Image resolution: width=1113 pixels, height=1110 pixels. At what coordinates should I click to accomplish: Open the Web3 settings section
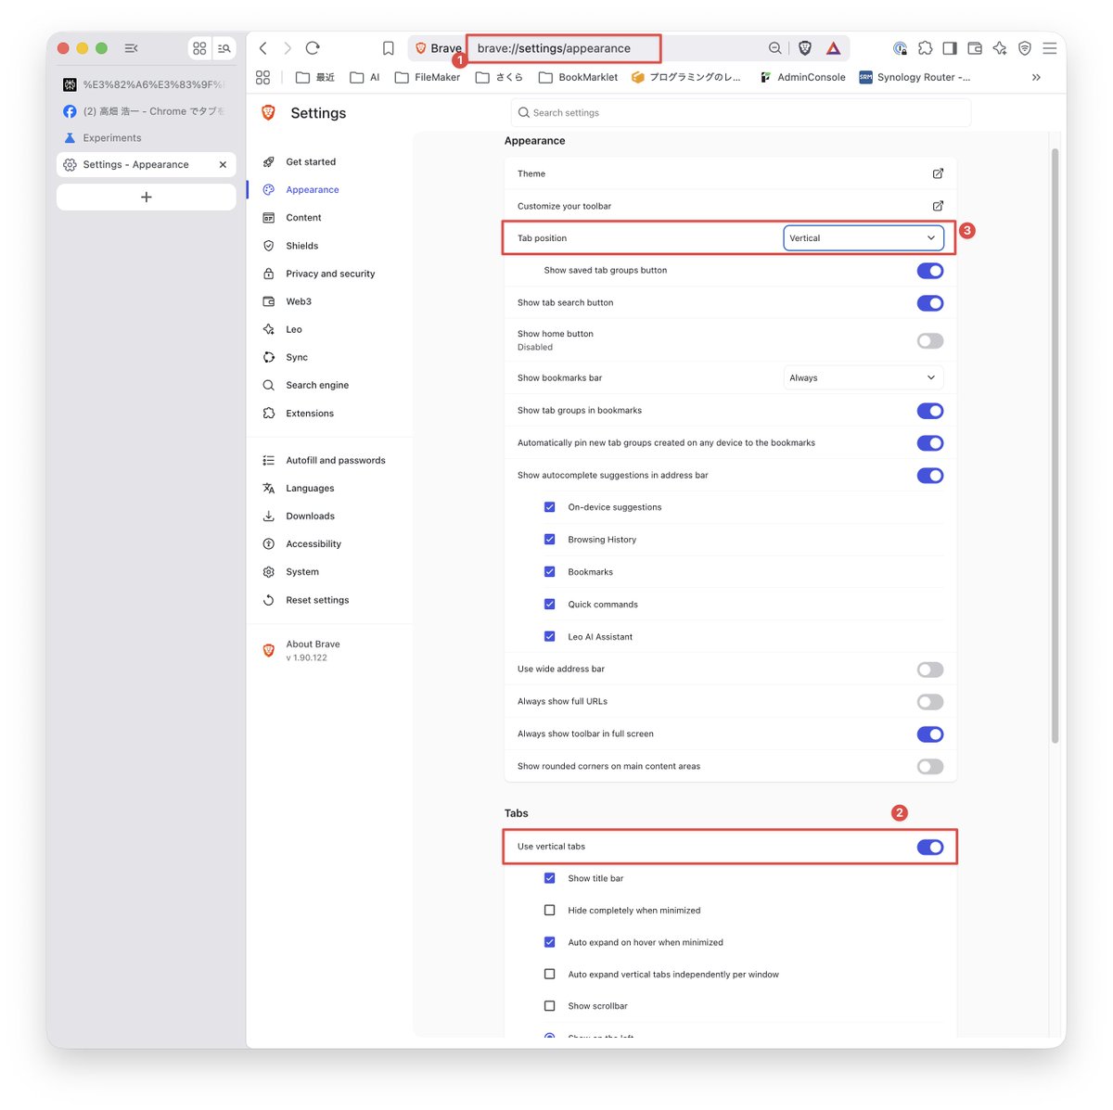coord(299,301)
